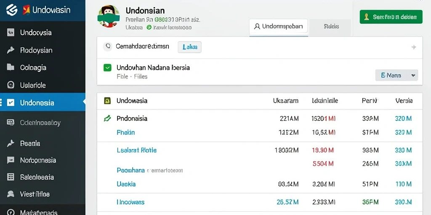This screenshot has width=431, height=215.
Task: Click the logo icon in top-left header
Action: coord(12,10)
